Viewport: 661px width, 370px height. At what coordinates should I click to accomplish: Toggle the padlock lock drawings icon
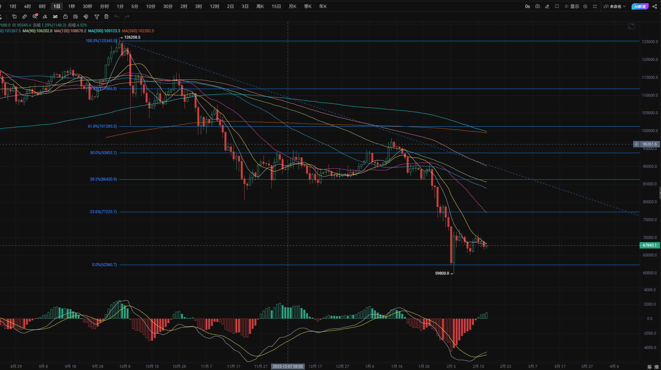(x=65, y=17)
